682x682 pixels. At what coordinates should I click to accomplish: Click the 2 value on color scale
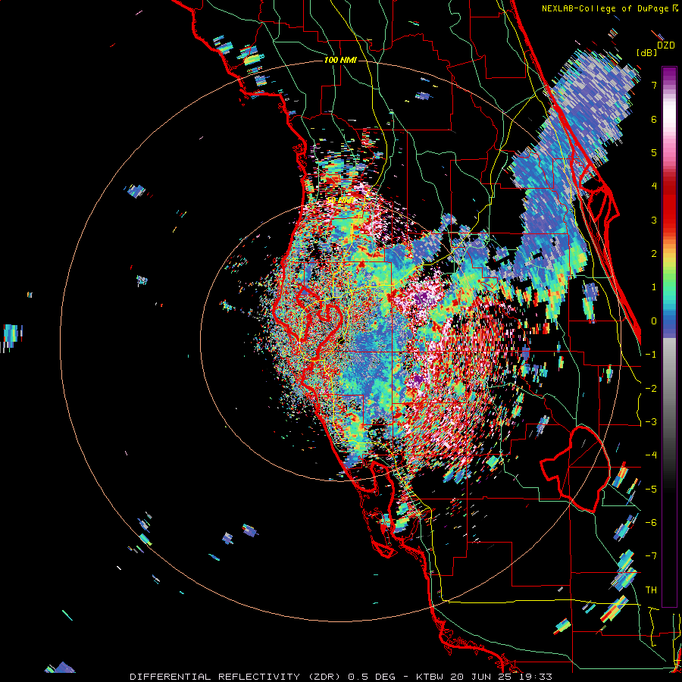tap(654, 254)
